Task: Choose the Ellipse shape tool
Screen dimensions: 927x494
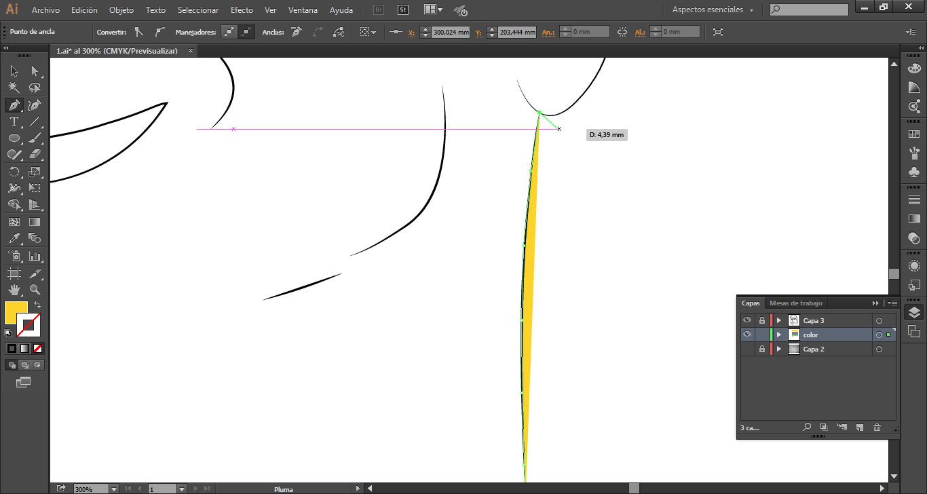Action: pos(14,138)
